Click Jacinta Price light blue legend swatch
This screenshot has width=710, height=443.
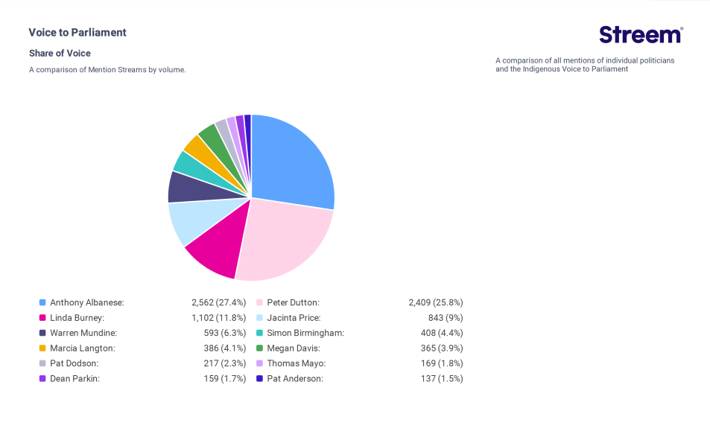click(259, 318)
